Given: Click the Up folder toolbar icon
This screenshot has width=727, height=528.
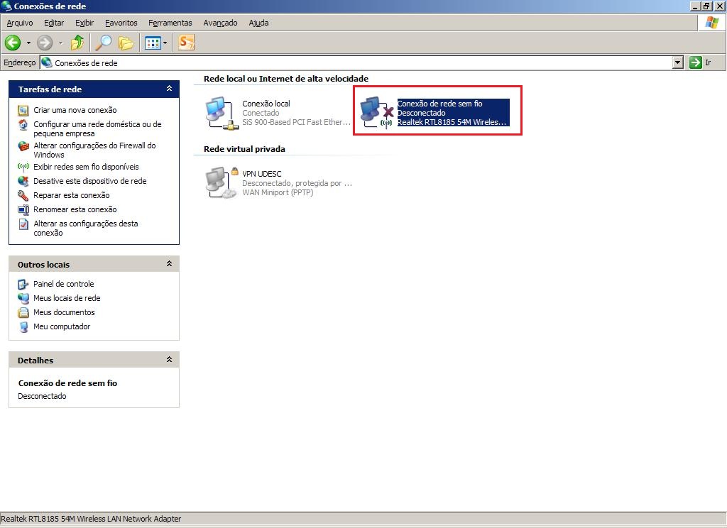Looking at the screenshot, I should point(77,43).
